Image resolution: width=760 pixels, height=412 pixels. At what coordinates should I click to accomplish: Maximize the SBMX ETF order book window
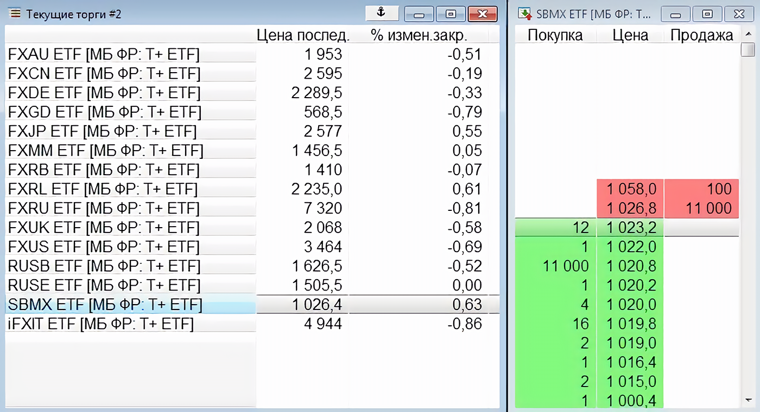(x=707, y=14)
